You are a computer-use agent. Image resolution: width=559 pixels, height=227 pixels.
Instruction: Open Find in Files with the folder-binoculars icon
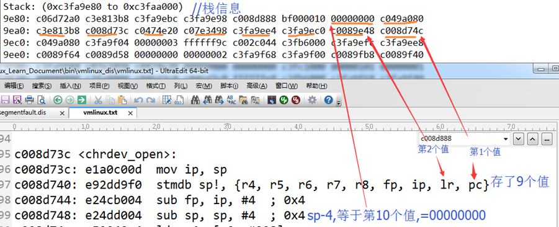[x=243, y=100]
